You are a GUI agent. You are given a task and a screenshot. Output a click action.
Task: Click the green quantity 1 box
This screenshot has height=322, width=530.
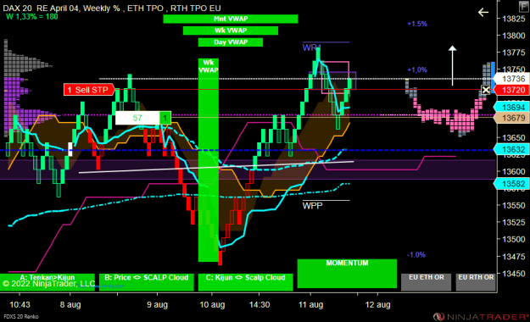165,118
